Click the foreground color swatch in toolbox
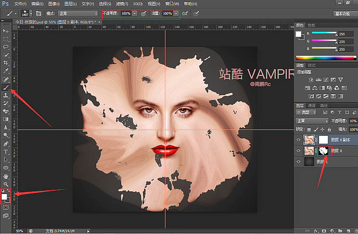This screenshot has height=234, width=358. pos(5,197)
